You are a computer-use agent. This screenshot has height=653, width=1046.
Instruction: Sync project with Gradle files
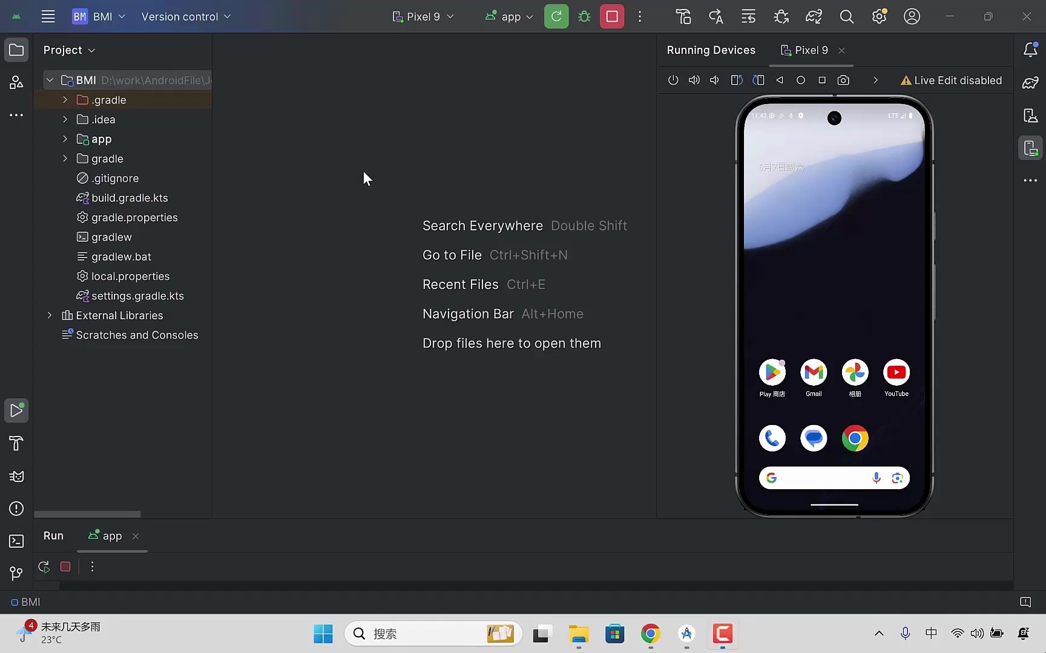pos(814,16)
